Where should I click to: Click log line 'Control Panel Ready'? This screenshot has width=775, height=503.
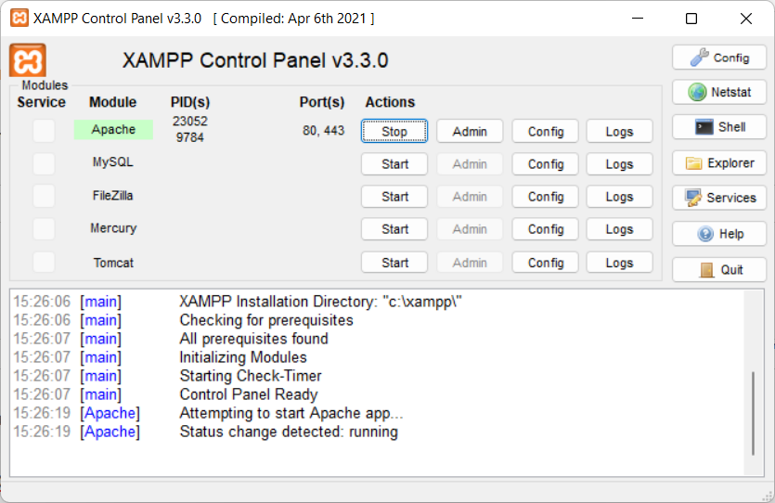(248, 394)
